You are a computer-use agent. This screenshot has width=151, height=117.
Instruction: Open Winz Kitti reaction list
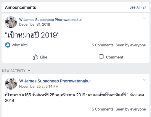(20, 45)
